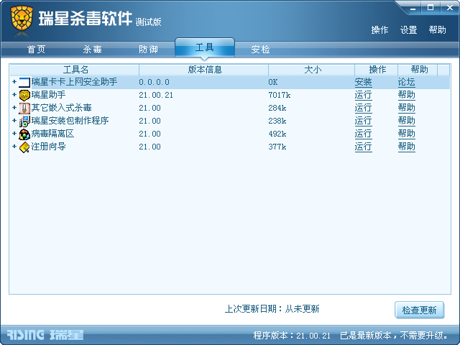Select the 工具 tab
Screen dimensions: 460x345
point(205,47)
